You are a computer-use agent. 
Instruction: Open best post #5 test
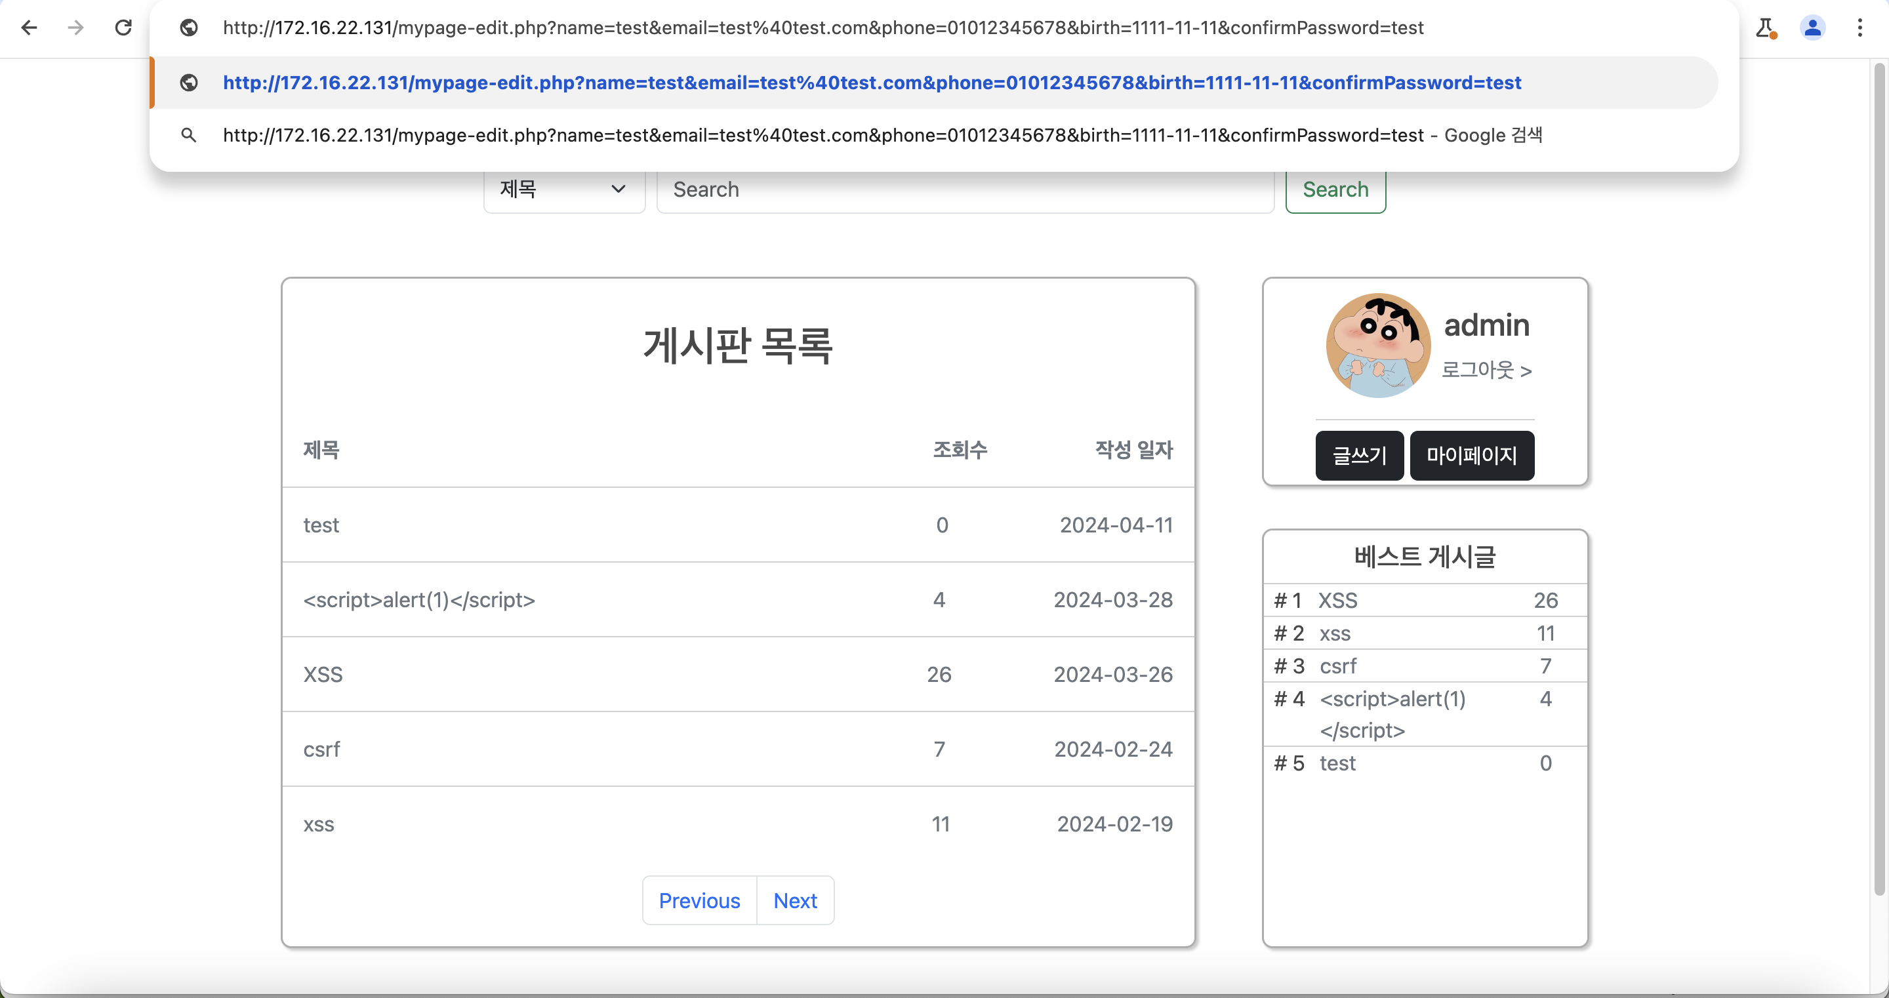1337,763
